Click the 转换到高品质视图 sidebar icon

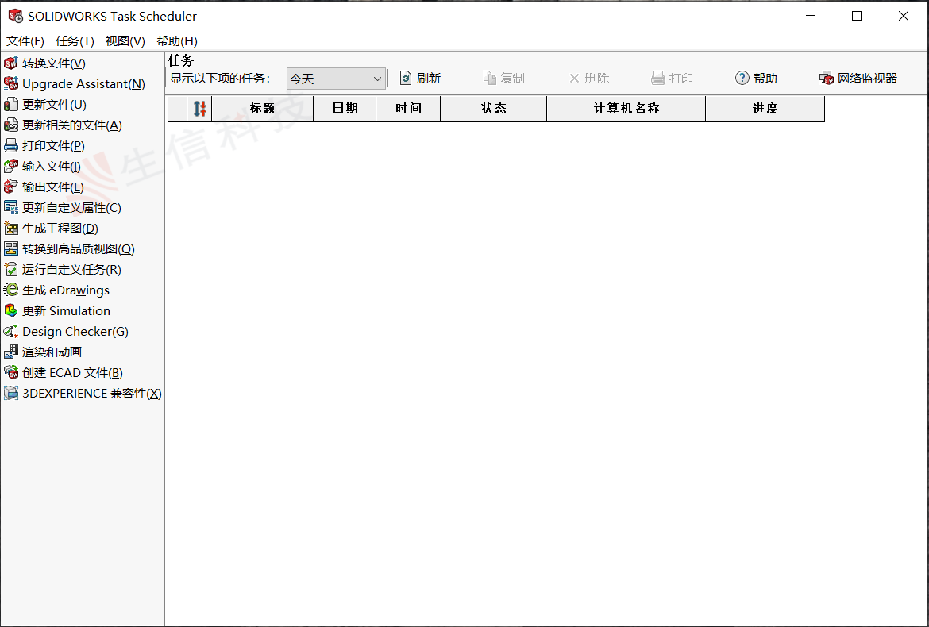tap(10, 249)
